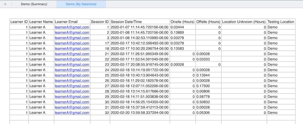Select the onsite value 0.03444 cell
The height and width of the screenshot is (124, 303).
[x=183, y=27]
